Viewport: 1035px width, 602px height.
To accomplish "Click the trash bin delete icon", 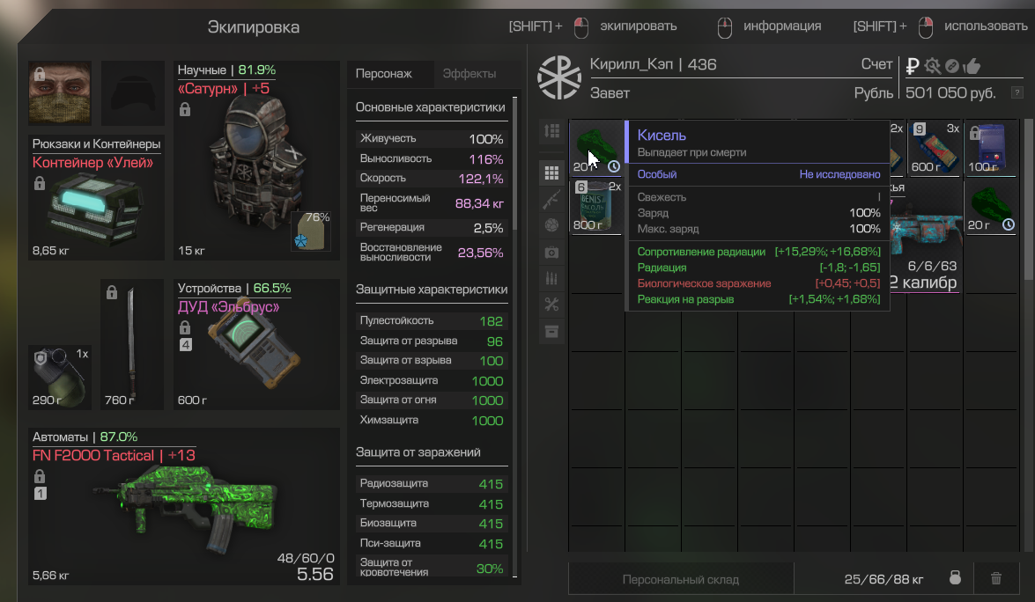I will pos(996,579).
